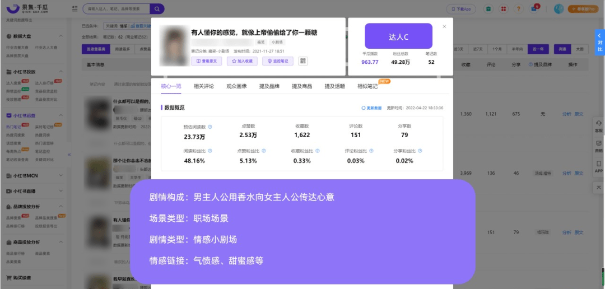
Task: Switch to the 提及商品 tab
Action: click(x=302, y=86)
